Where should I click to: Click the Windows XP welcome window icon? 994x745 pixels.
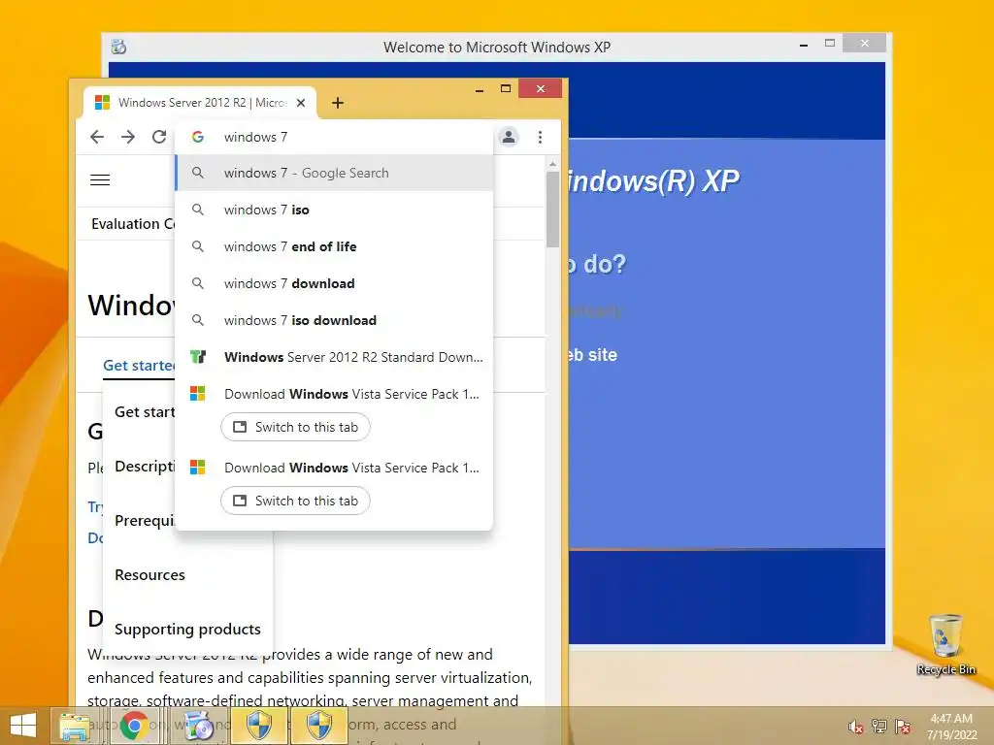[118, 47]
